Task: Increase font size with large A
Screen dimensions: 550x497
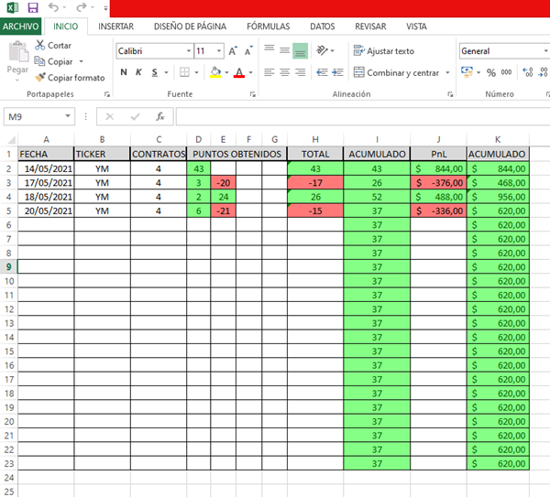Action: (233, 51)
